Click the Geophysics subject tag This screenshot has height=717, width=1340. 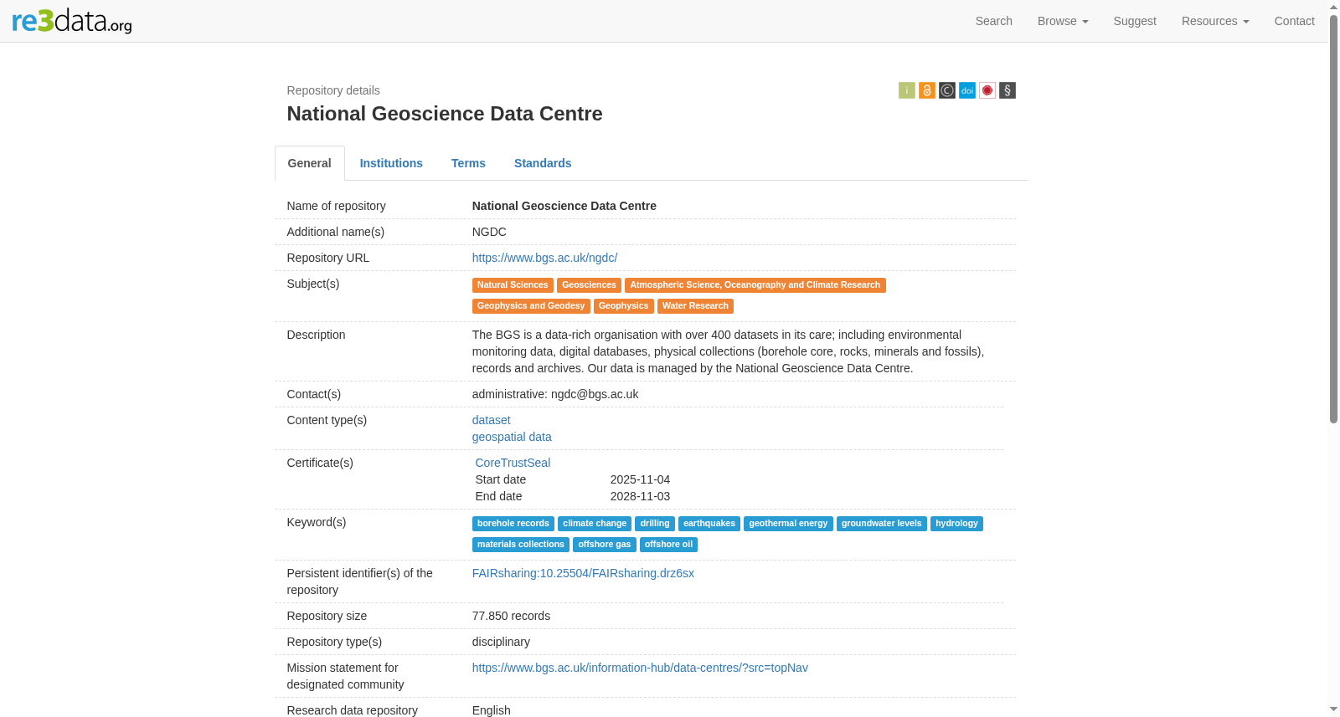tap(624, 306)
